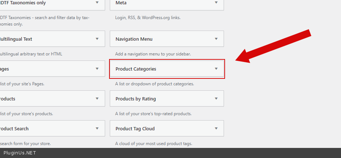Screen dimensions: 341x158
Task: Expand the Navigation Menu widget arrow
Action: [216, 39]
